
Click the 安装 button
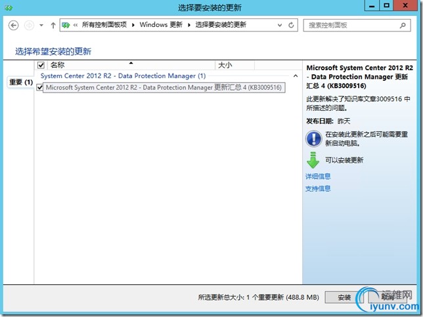[x=344, y=297]
